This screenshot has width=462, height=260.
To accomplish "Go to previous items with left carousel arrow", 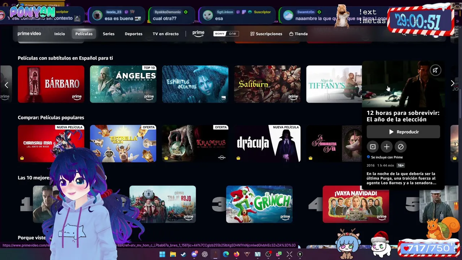I will [x=6, y=85].
